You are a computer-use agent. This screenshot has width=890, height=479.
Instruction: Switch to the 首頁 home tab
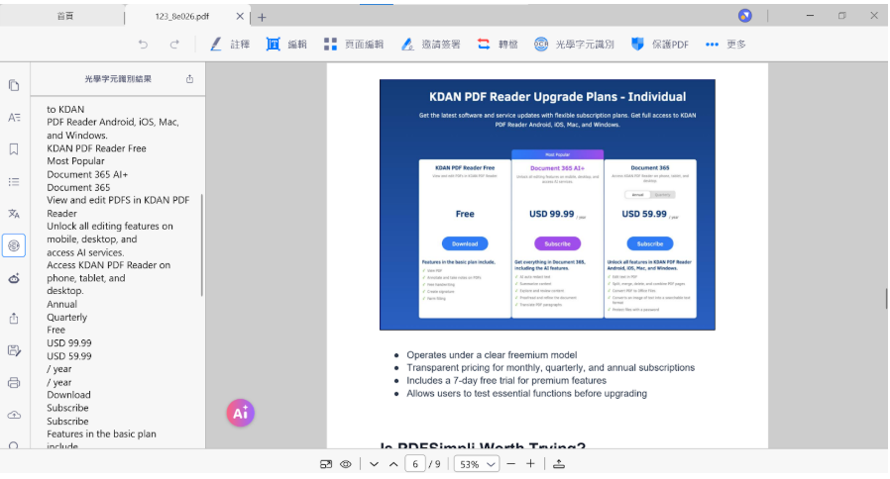[64, 17]
